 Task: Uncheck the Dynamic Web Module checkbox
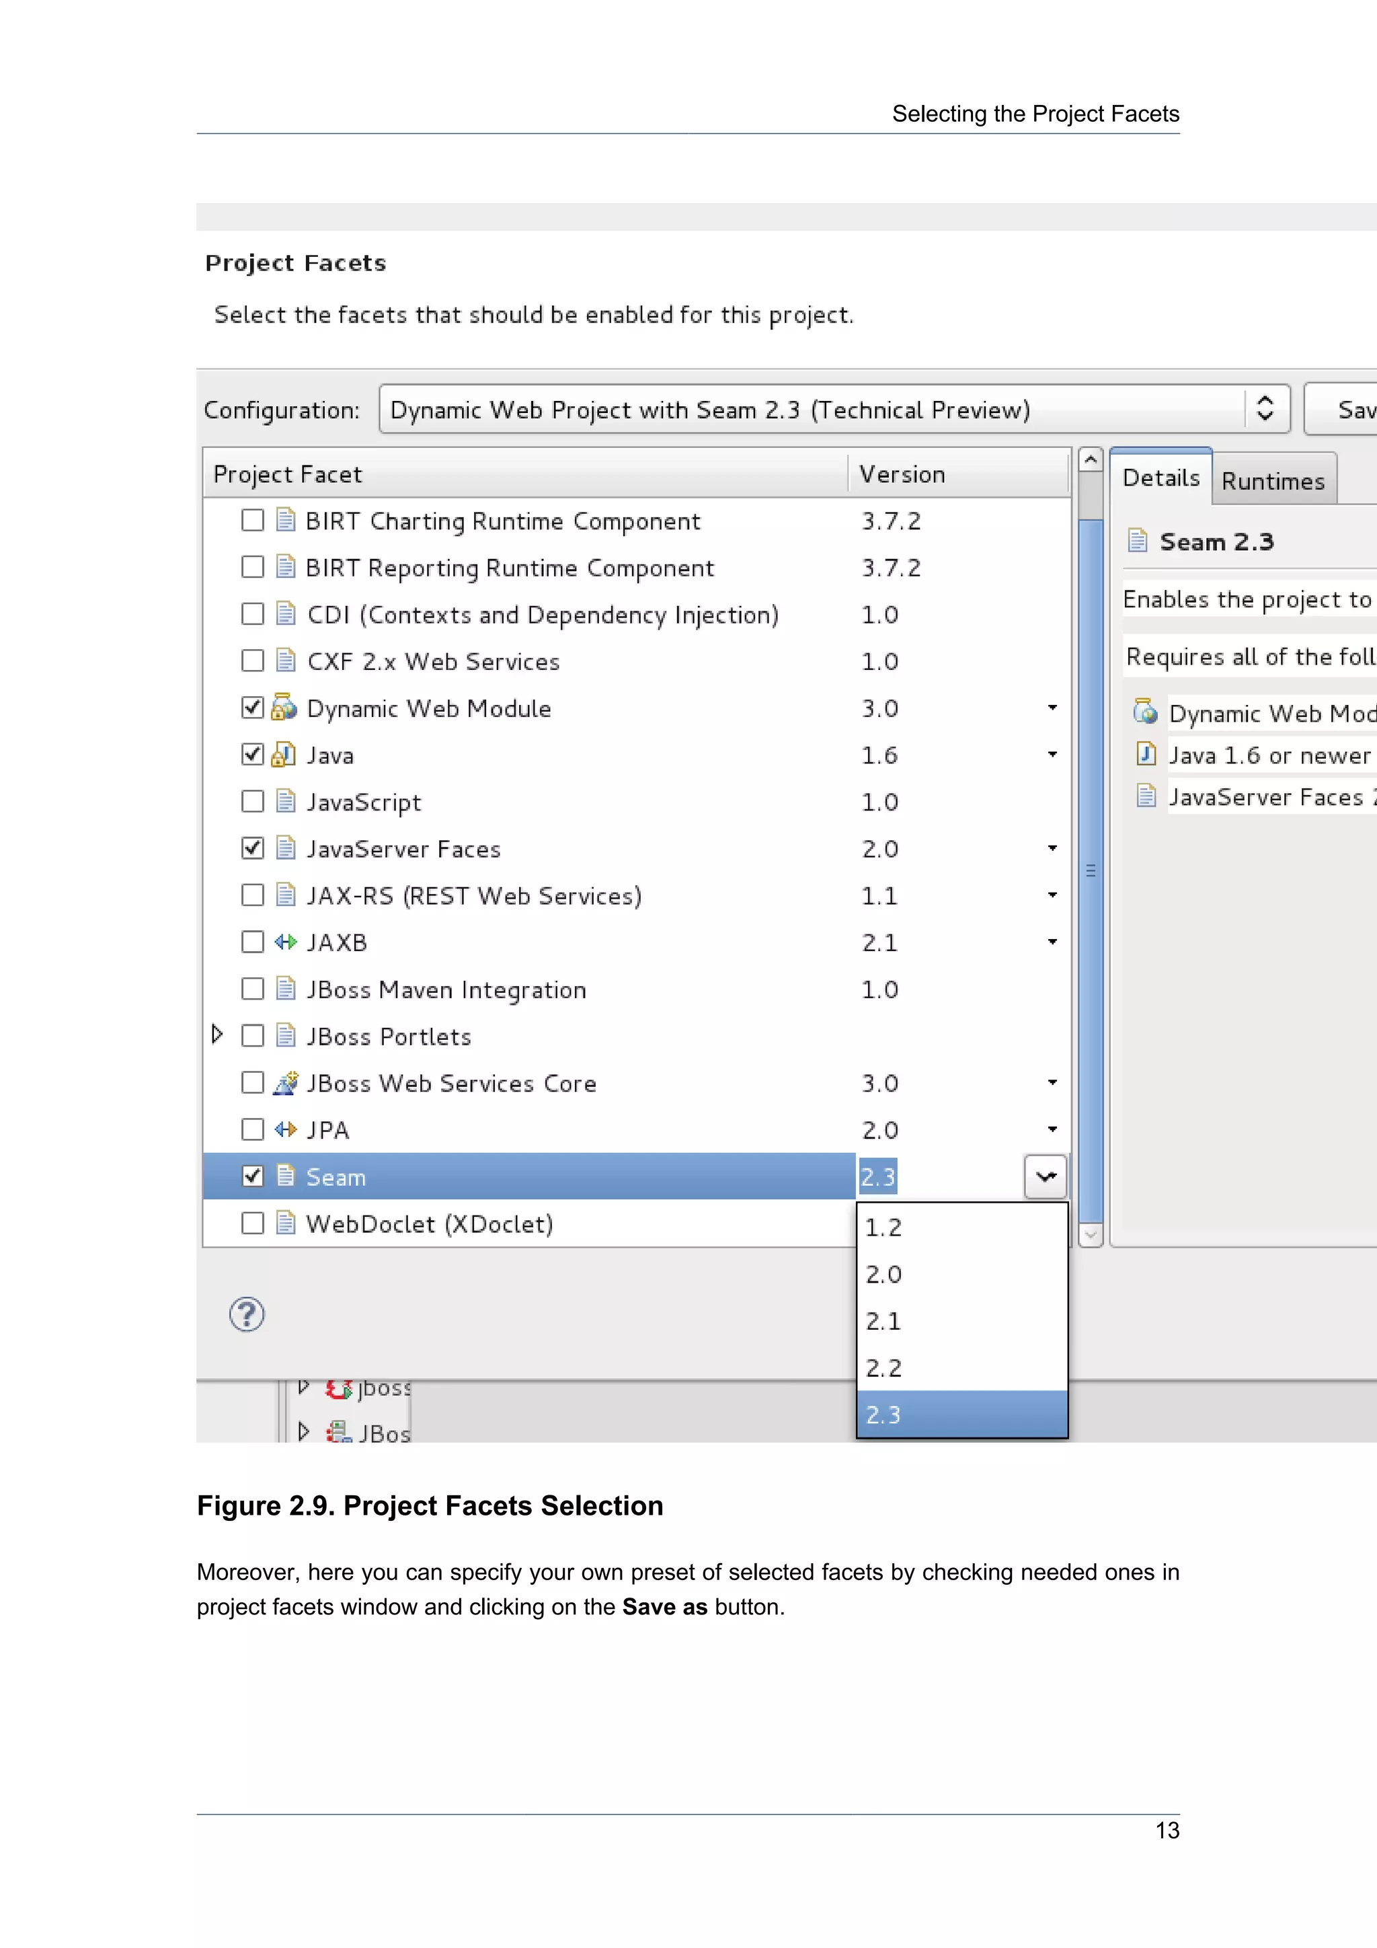[253, 707]
